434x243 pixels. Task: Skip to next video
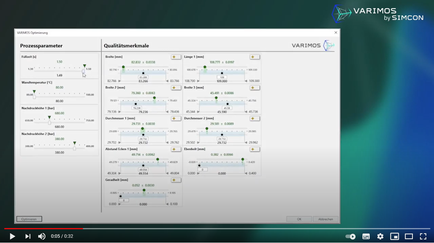point(28,236)
